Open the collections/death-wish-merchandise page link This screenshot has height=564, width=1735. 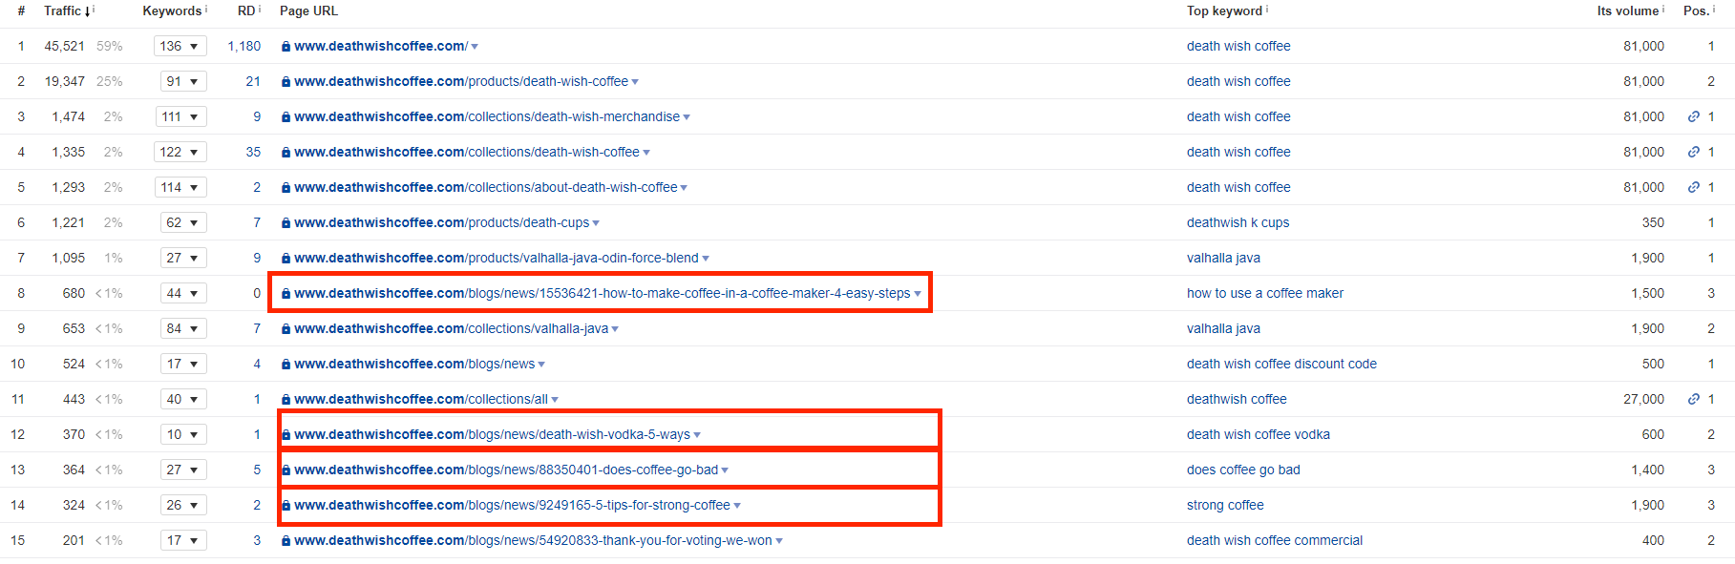(487, 116)
